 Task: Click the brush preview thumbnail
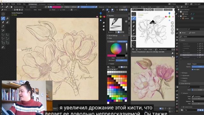(x=116, y=24)
